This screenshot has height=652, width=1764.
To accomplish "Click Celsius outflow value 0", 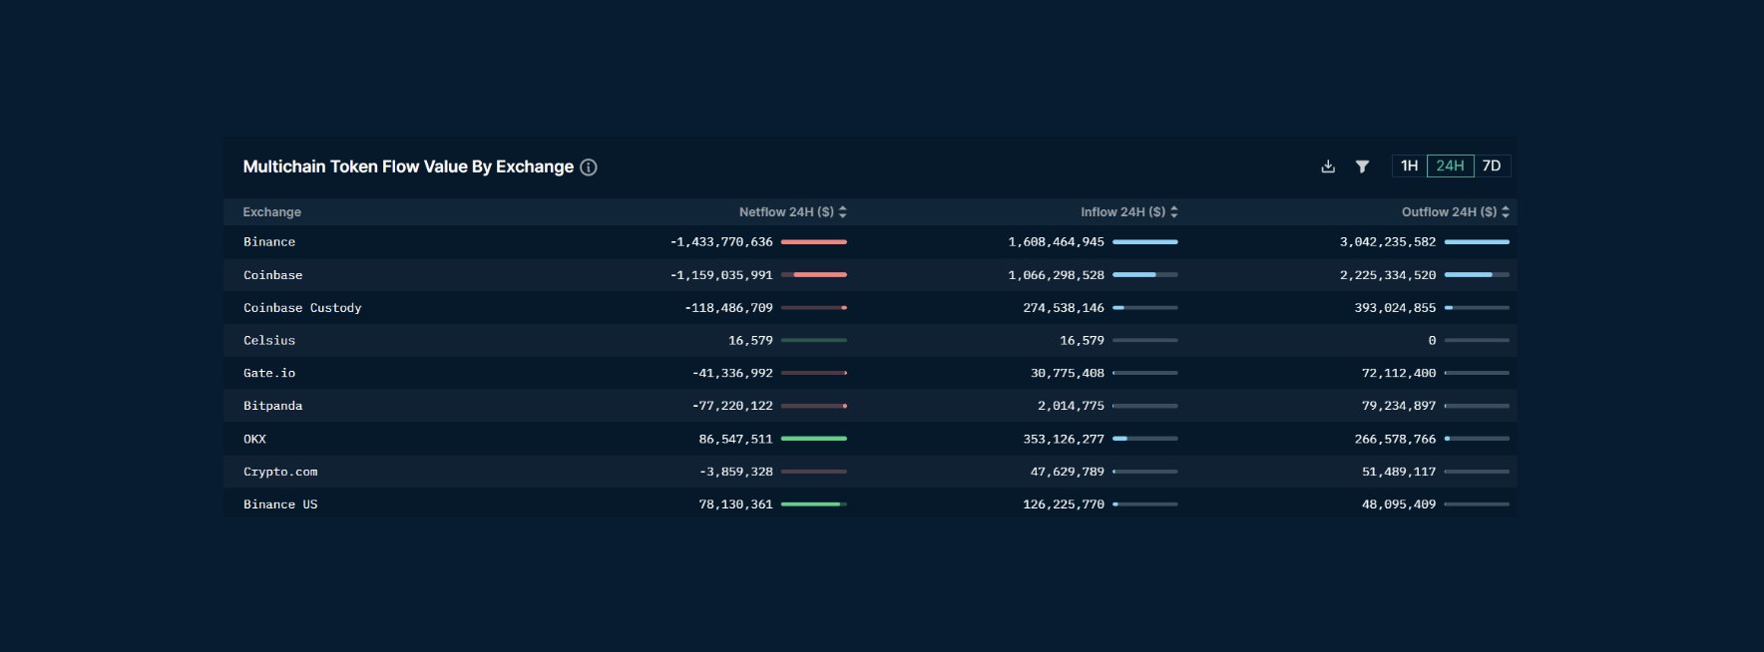I will click(1432, 341).
